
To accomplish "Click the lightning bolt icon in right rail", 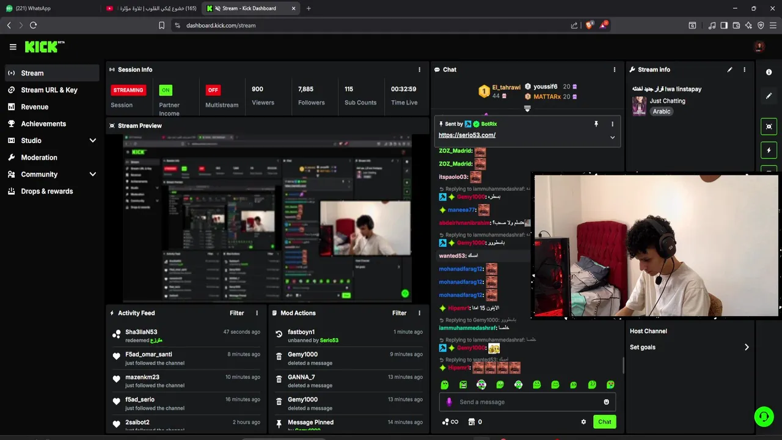I will (769, 150).
